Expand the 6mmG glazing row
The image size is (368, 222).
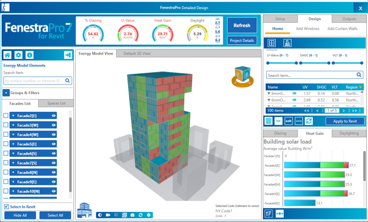[268, 94]
